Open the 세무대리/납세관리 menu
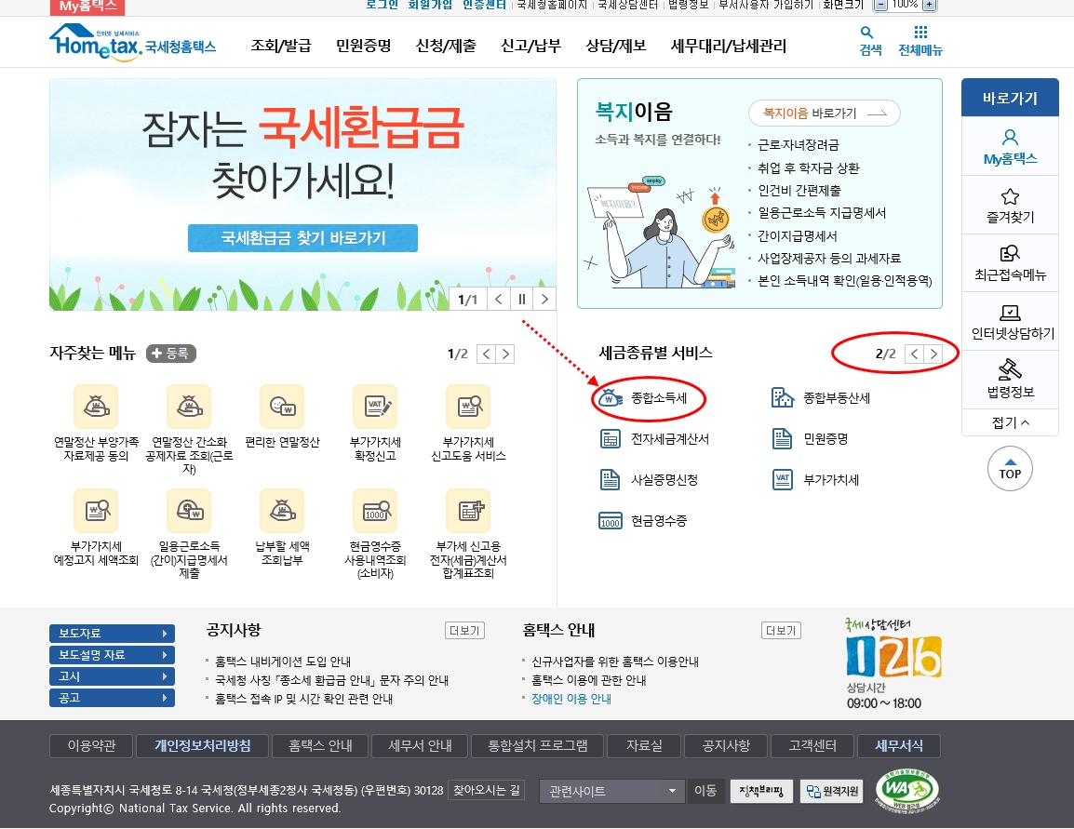The width and height of the screenshot is (1074, 829). click(x=729, y=46)
